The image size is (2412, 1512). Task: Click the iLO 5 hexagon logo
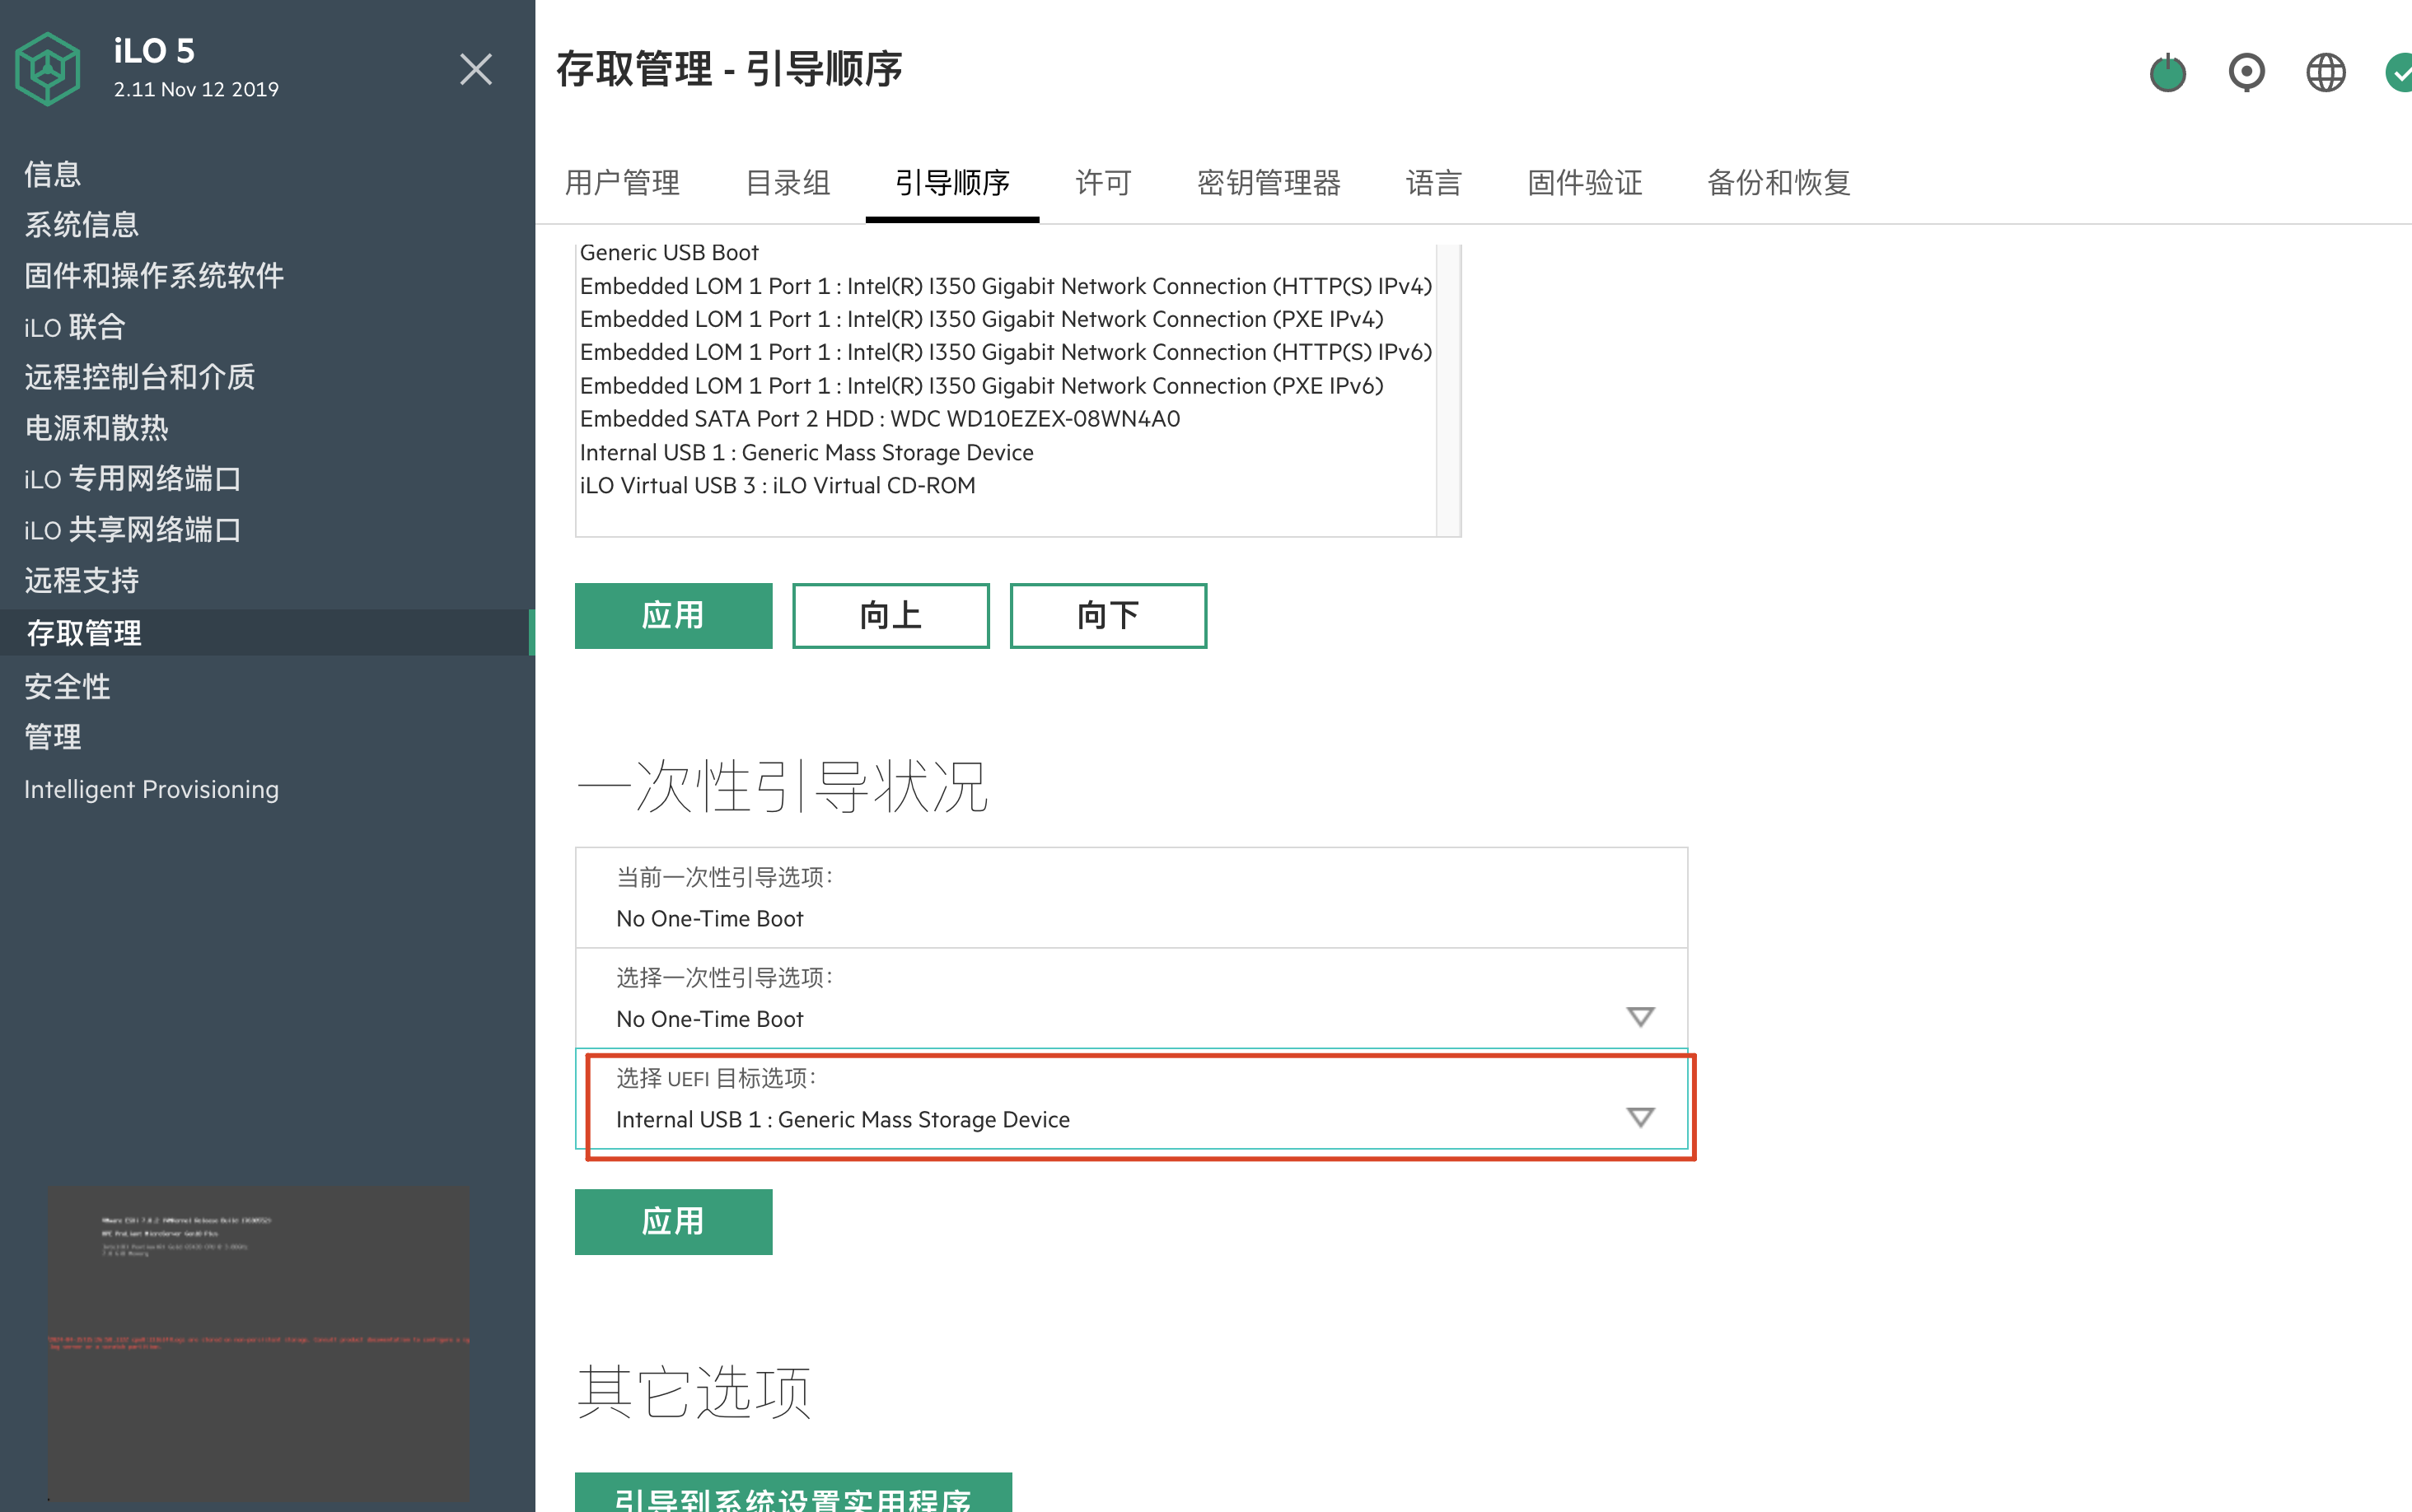point(47,69)
